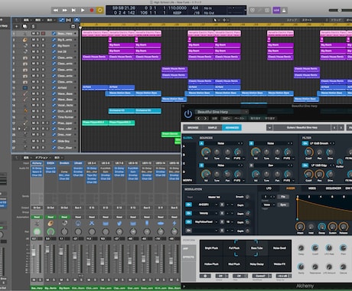Toggle the automation view button in tracks toolbar

(61, 20)
